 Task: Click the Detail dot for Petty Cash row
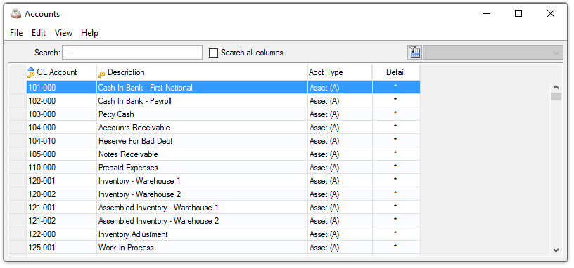[395, 112]
